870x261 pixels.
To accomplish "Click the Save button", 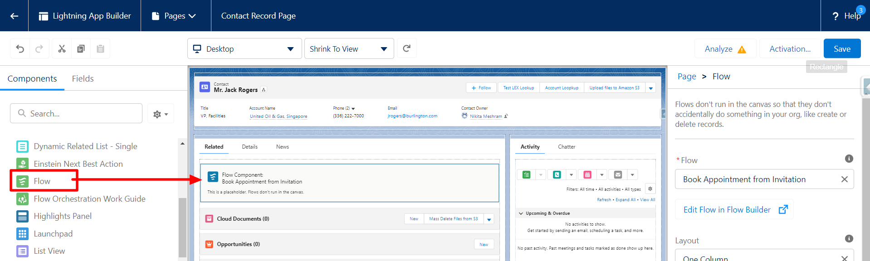I will click(842, 48).
